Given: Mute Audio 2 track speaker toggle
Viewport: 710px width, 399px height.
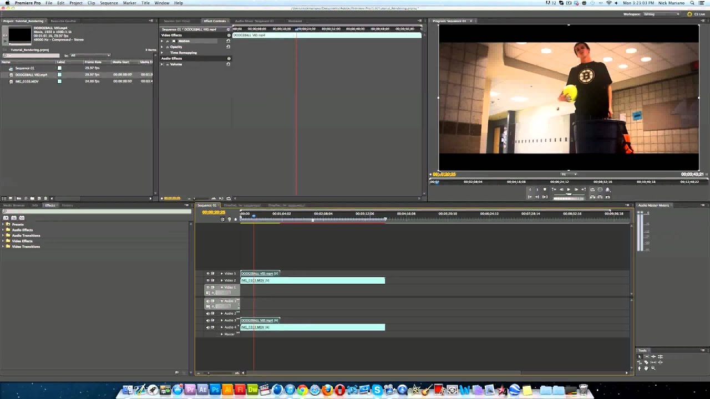Looking at the screenshot, I should tap(208, 313).
